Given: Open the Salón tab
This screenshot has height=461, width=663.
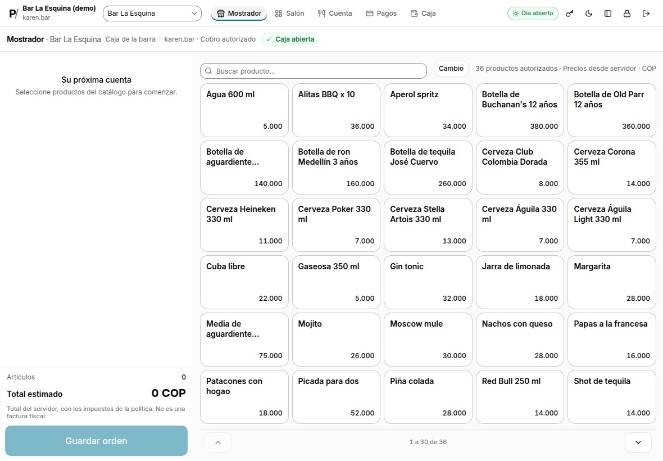Looking at the screenshot, I should 289,13.
